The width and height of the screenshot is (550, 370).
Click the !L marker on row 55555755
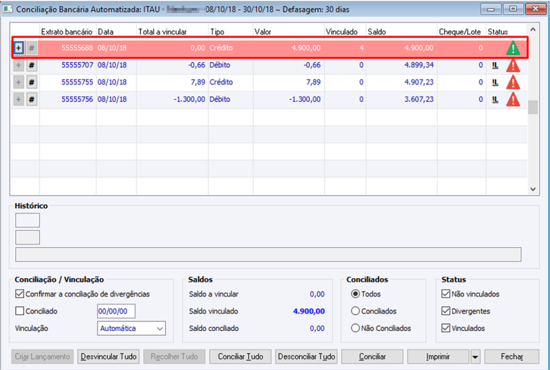pyautogui.click(x=495, y=82)
